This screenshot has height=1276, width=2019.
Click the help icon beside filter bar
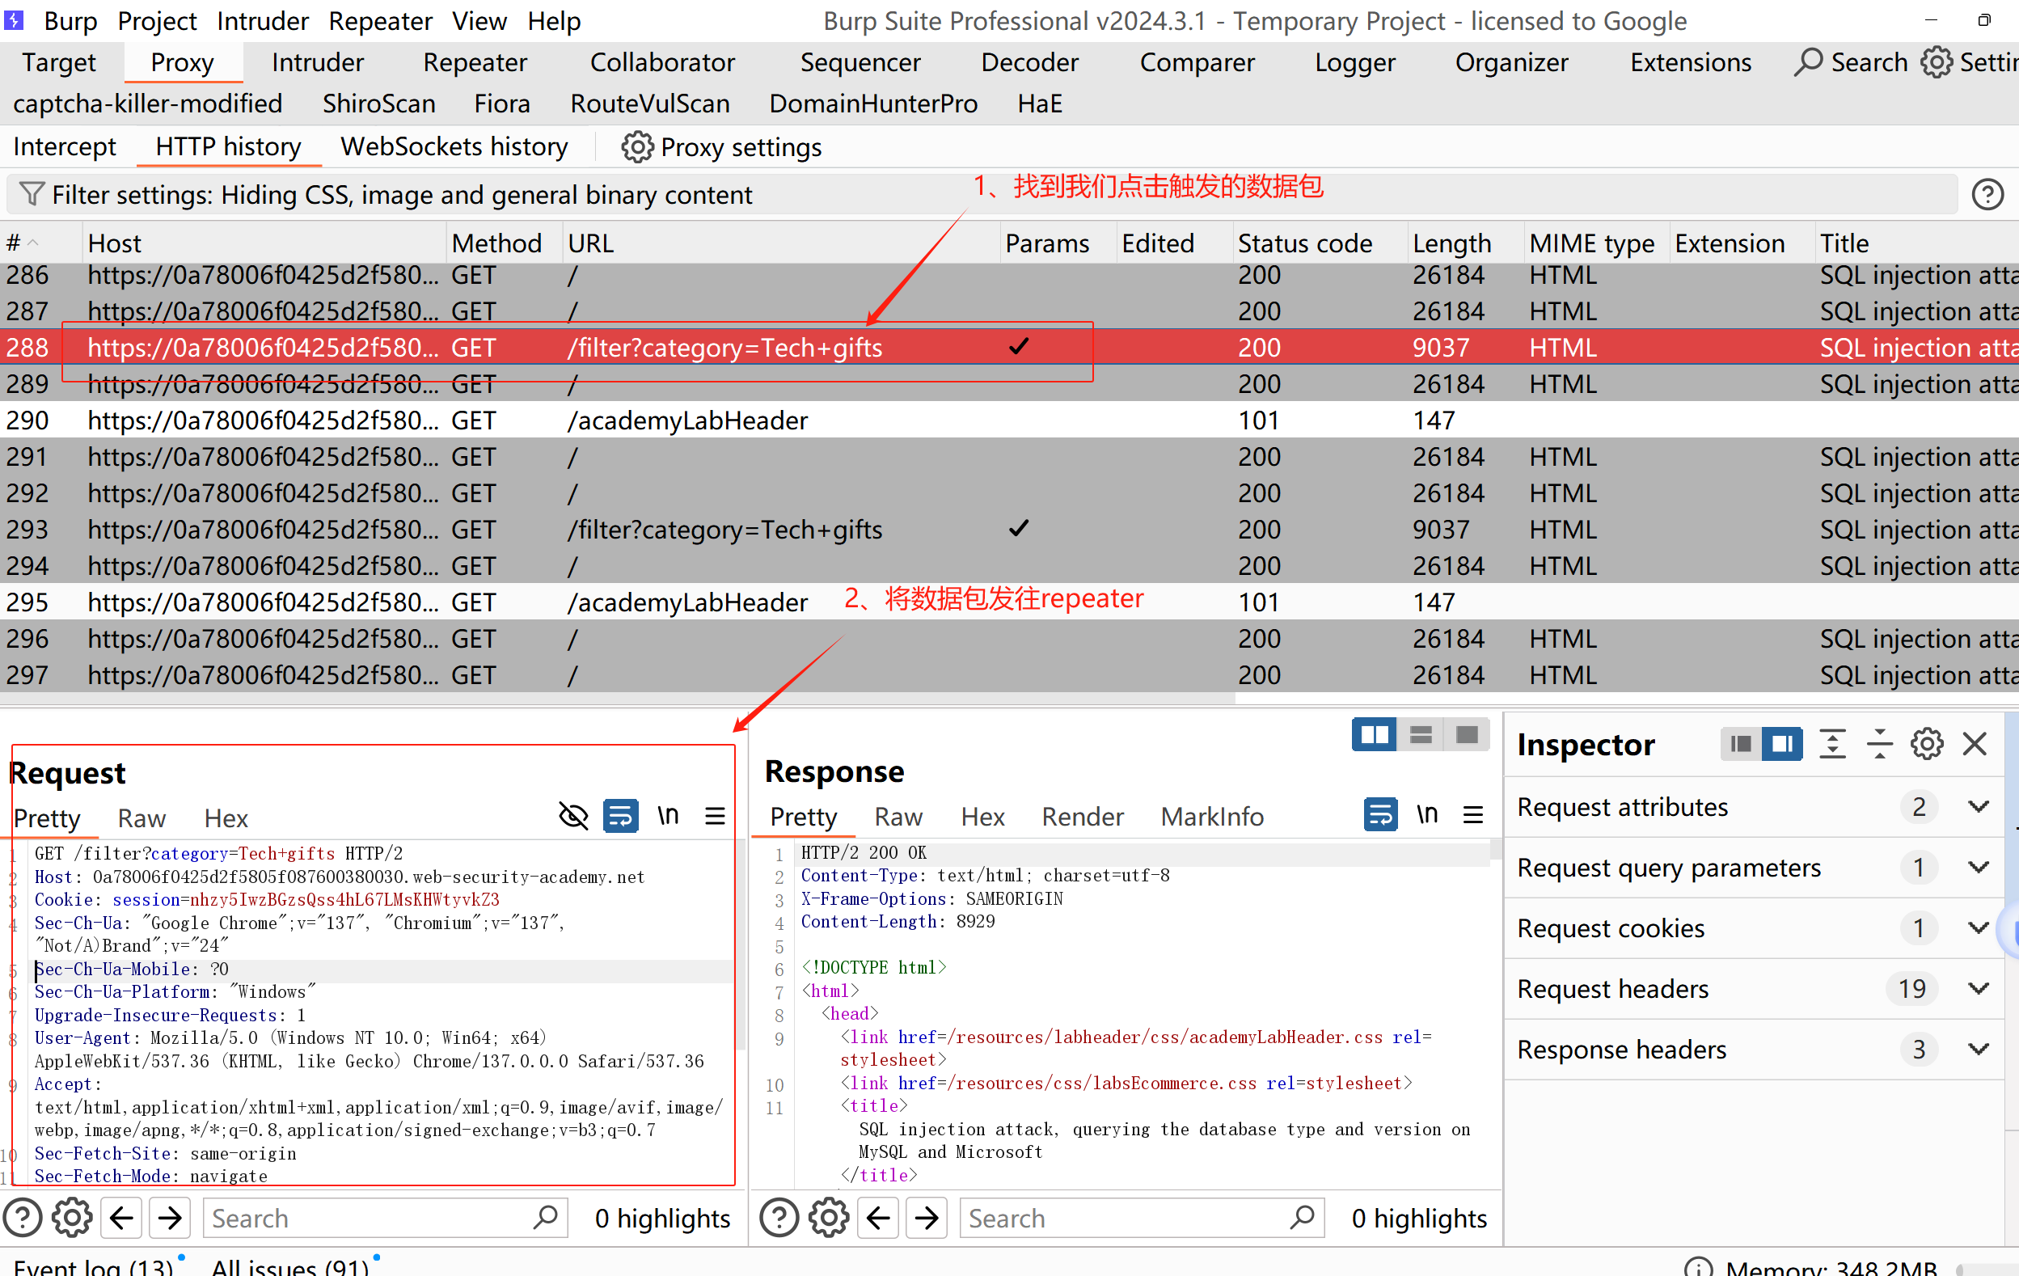tap(1987, 195)
